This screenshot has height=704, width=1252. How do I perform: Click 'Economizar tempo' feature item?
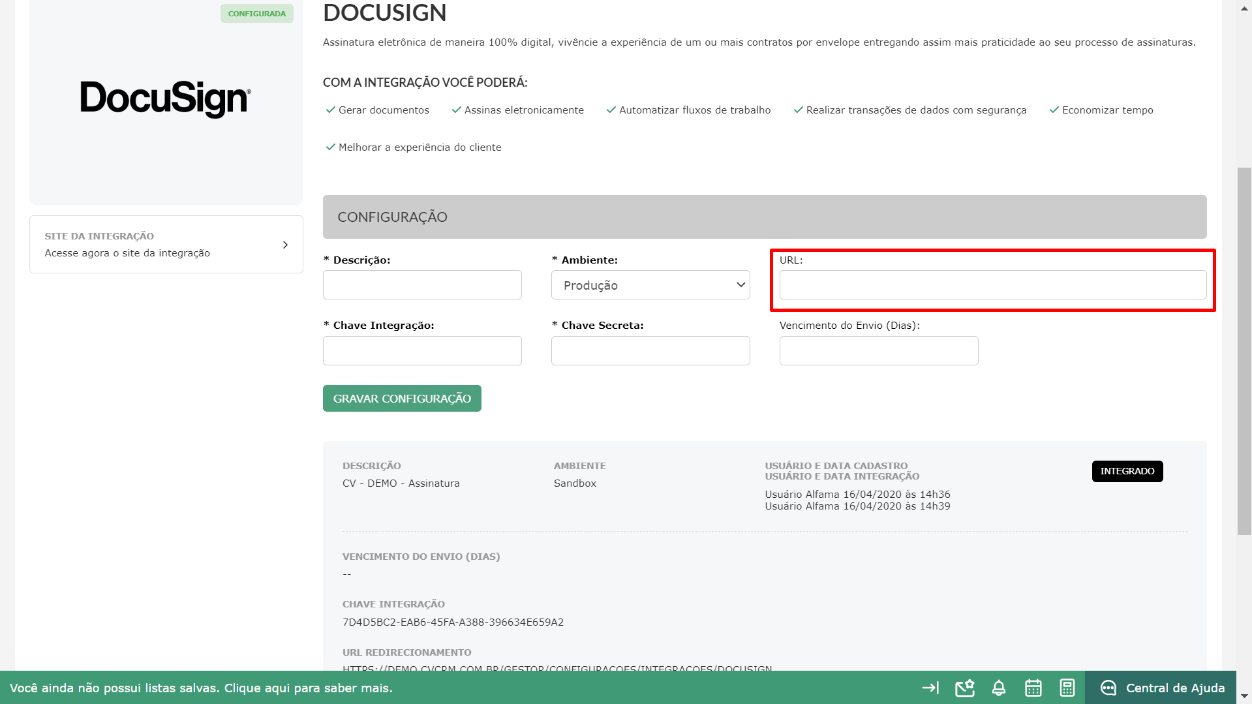(1101, 110)
